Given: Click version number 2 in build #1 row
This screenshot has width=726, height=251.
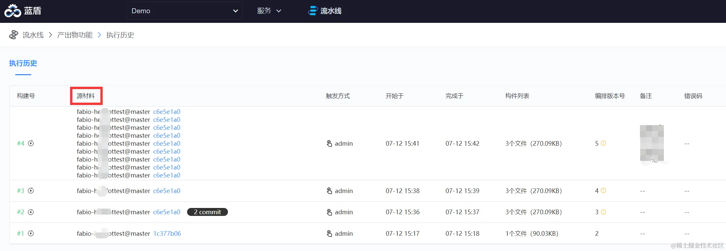Looking at the screenshot, I should point(597,233).
